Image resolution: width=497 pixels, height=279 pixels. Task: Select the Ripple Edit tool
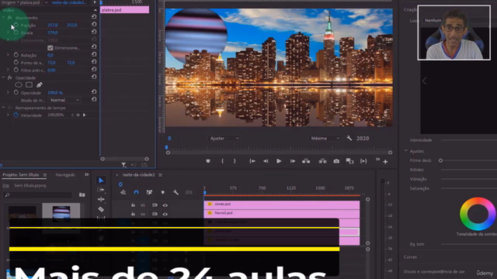(x=101, y=199)
